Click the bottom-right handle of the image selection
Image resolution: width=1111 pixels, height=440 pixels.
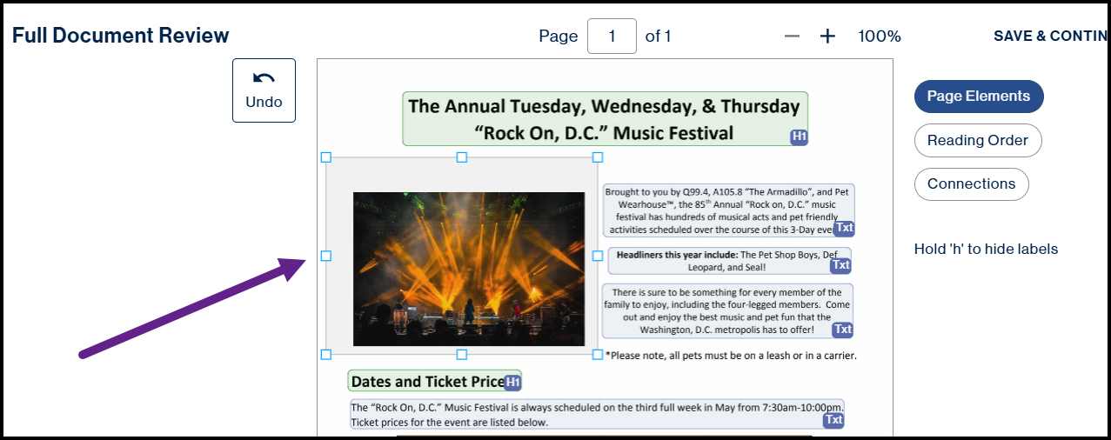[598, 354]
